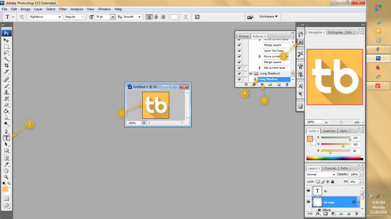Image resolution: width=391 pixels, height=219 pixels.
Task: Toggle lock all for the layer
Action: (x=332, y=182)
